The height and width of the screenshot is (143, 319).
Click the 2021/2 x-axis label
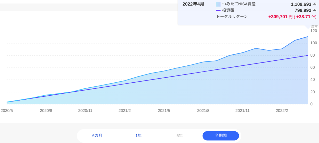pos(124,110)
